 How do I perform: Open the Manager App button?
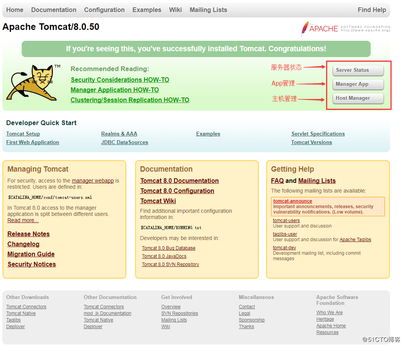[358, 84]
